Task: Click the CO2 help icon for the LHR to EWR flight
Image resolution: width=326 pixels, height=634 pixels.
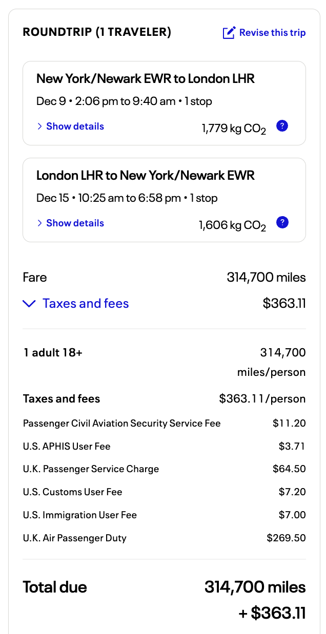Action: pyautogui.click(x=282, y=223)
